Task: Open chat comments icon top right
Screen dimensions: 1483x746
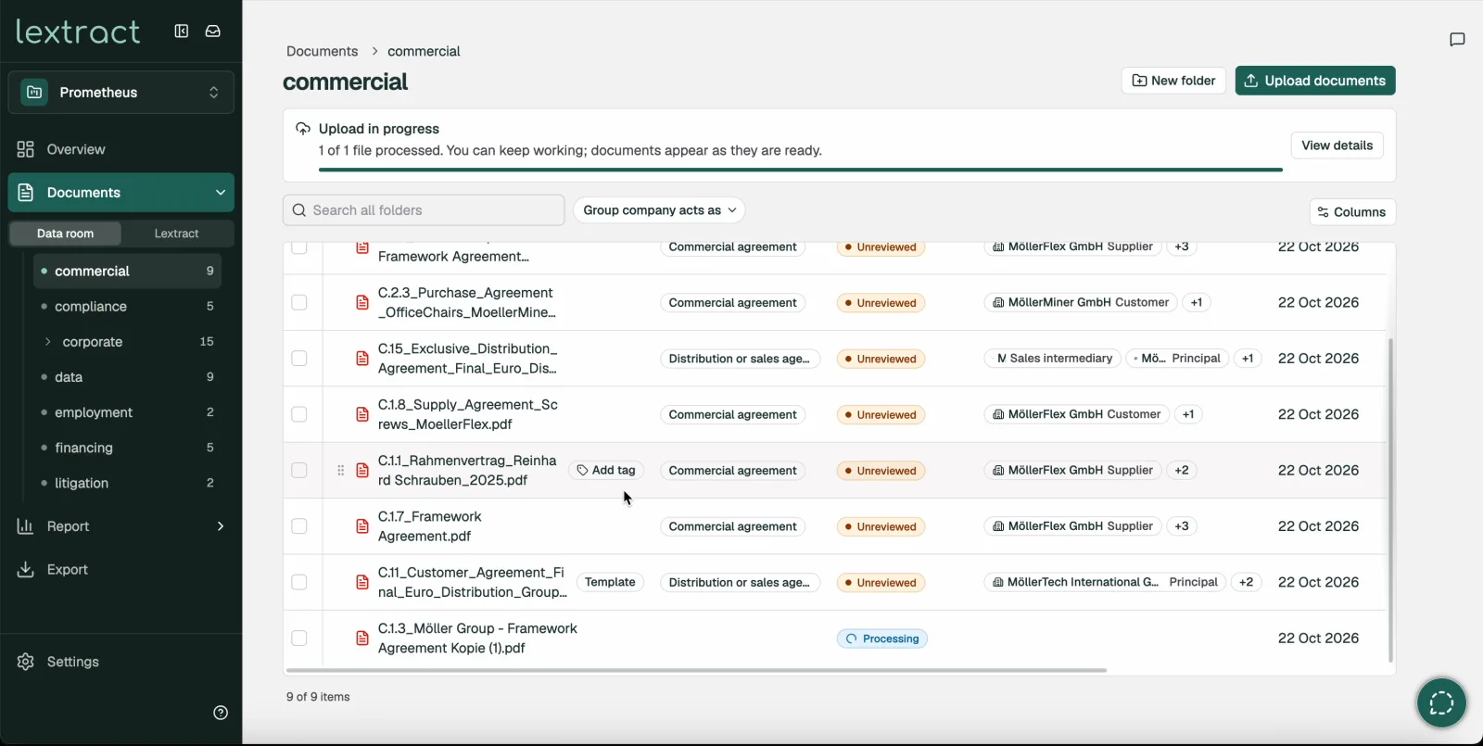Action: pos(1457,39)
